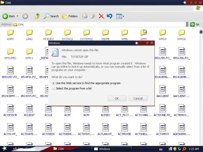Select the WM10L folder
This screenshot has height=152, width=203.
point(181,35)
